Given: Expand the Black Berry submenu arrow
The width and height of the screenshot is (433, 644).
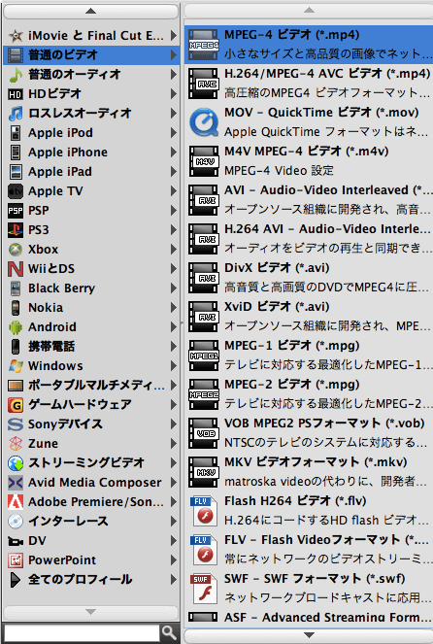Looking at the screenshot, I should point(174,288).
